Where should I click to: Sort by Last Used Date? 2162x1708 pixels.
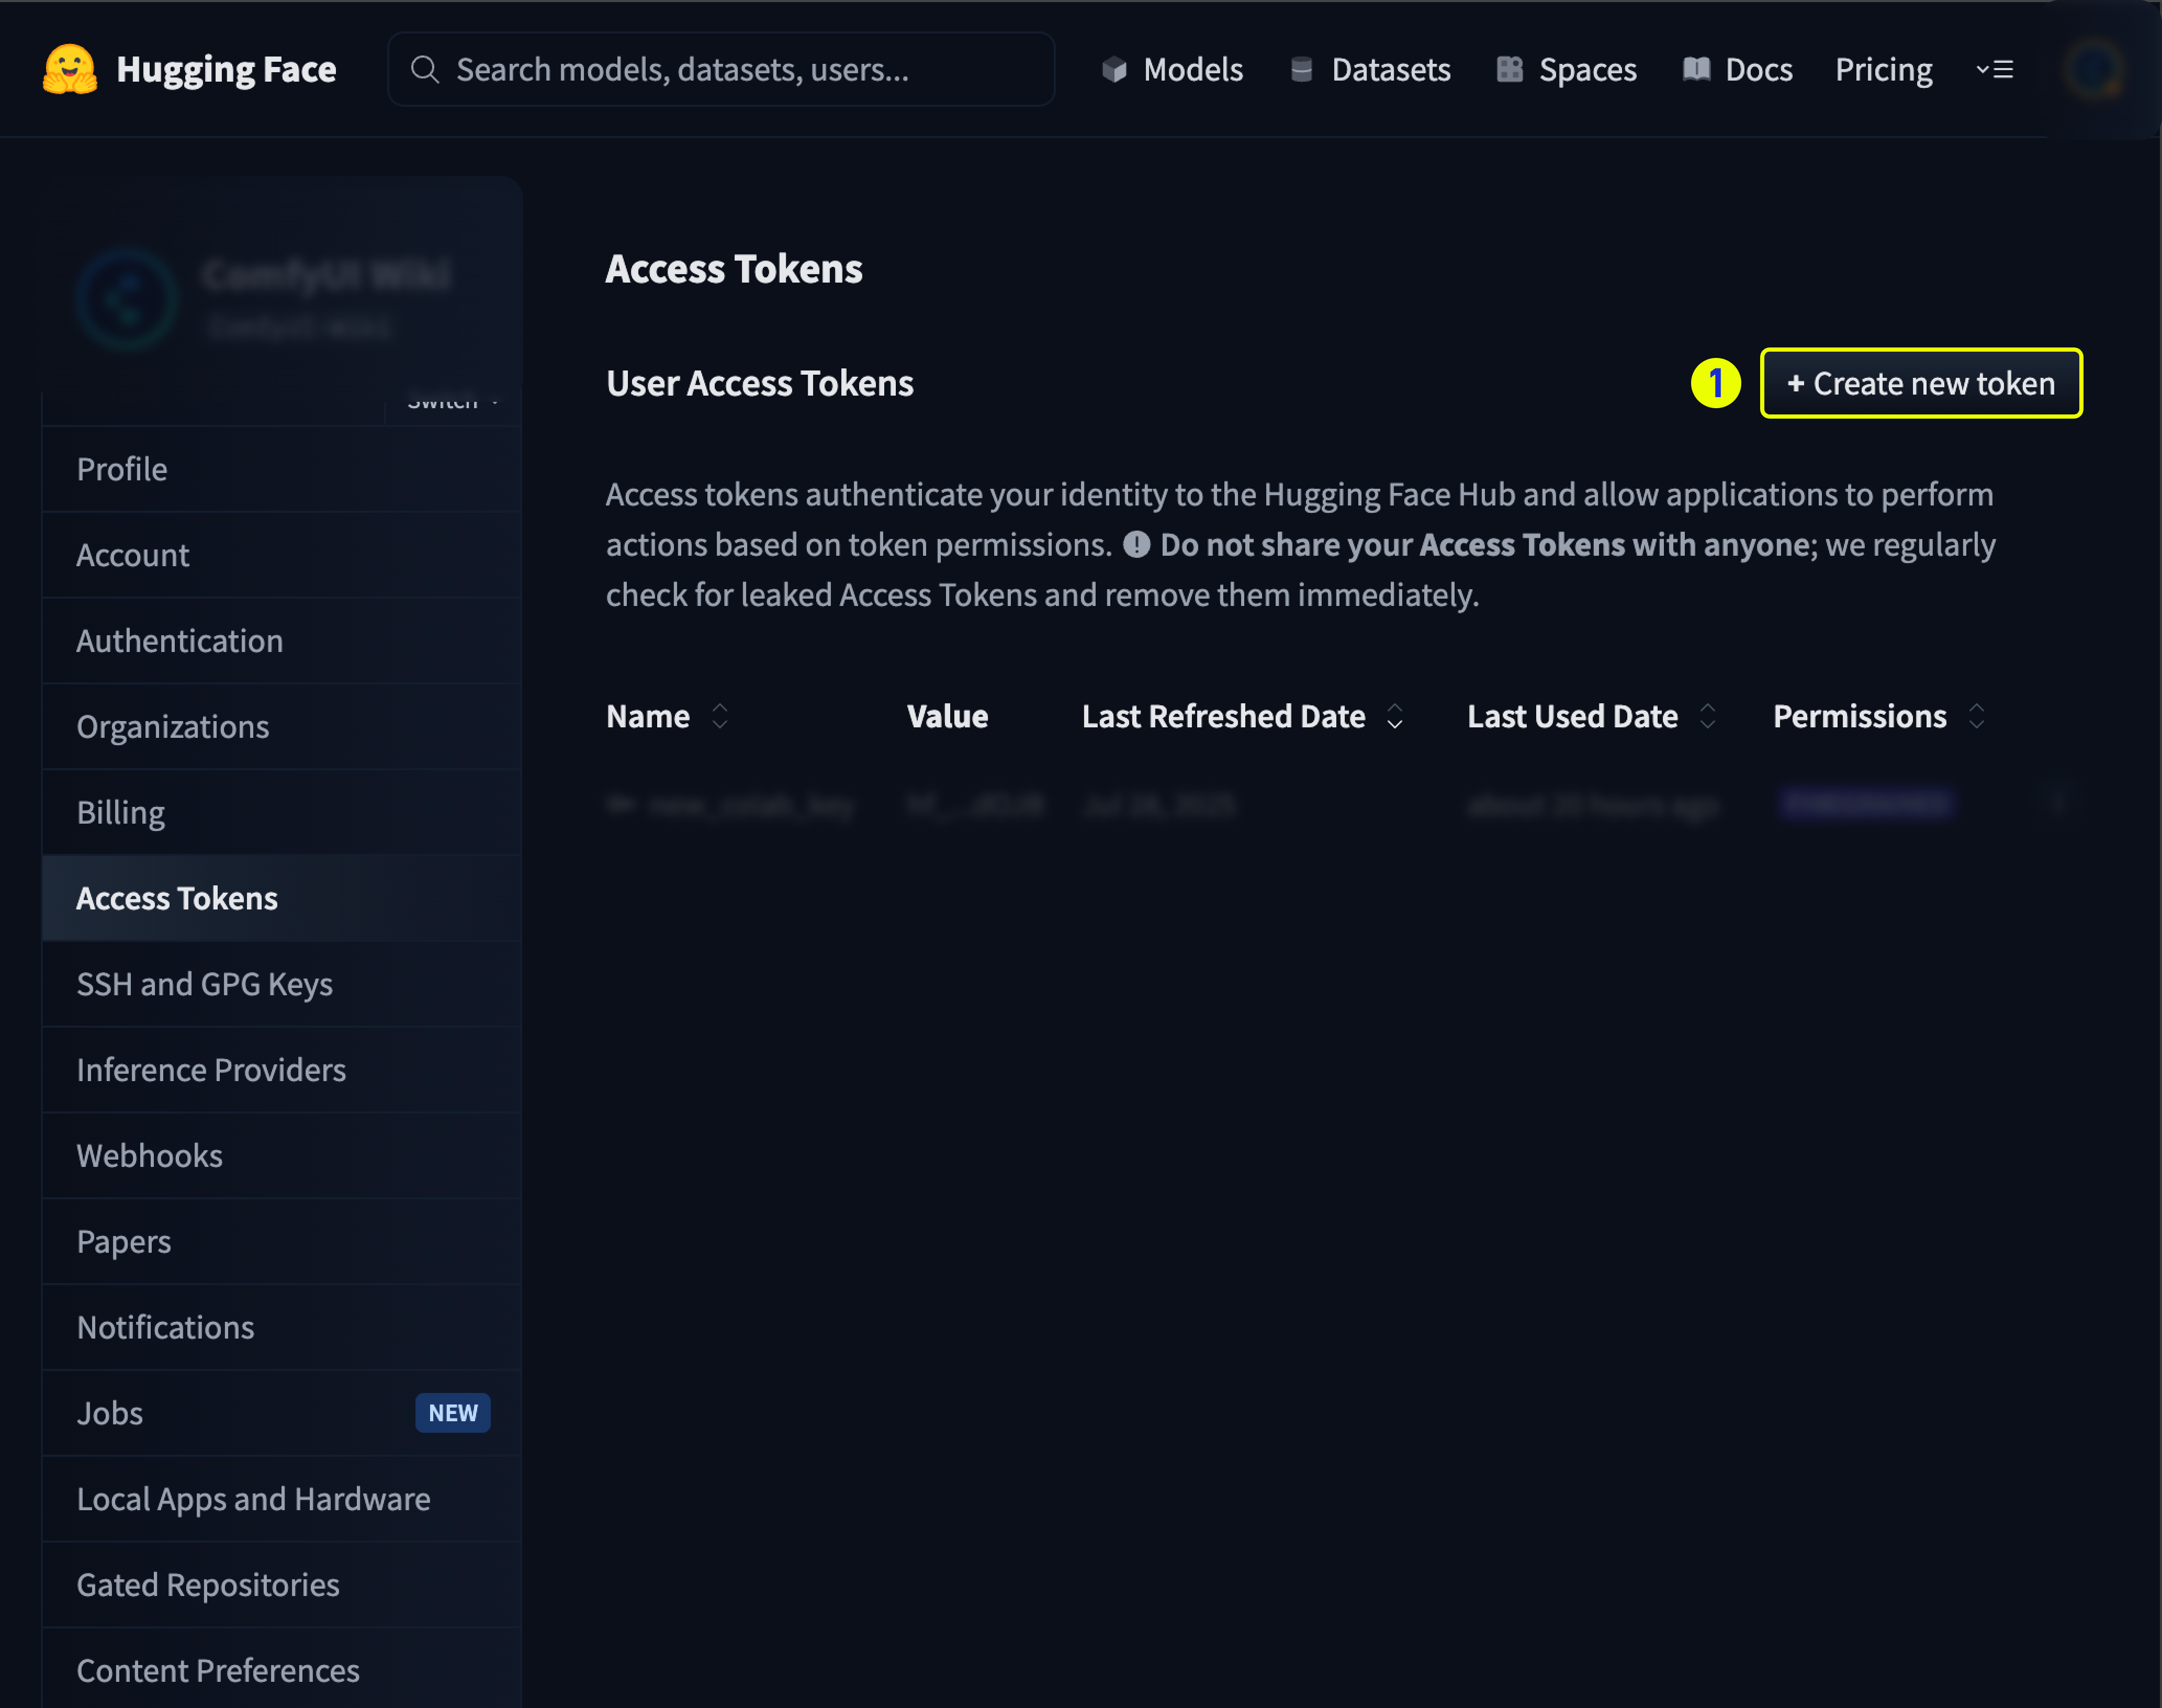click(x=1708, y=716)
